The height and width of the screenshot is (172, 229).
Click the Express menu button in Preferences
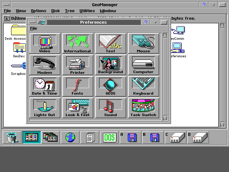(x=42, y=22)
